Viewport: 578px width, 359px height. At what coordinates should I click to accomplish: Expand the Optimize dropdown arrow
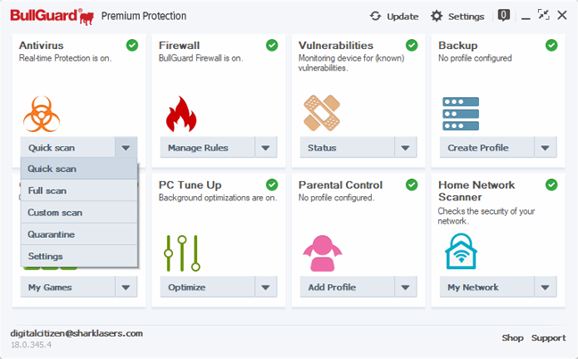click(x=266, y=287)
